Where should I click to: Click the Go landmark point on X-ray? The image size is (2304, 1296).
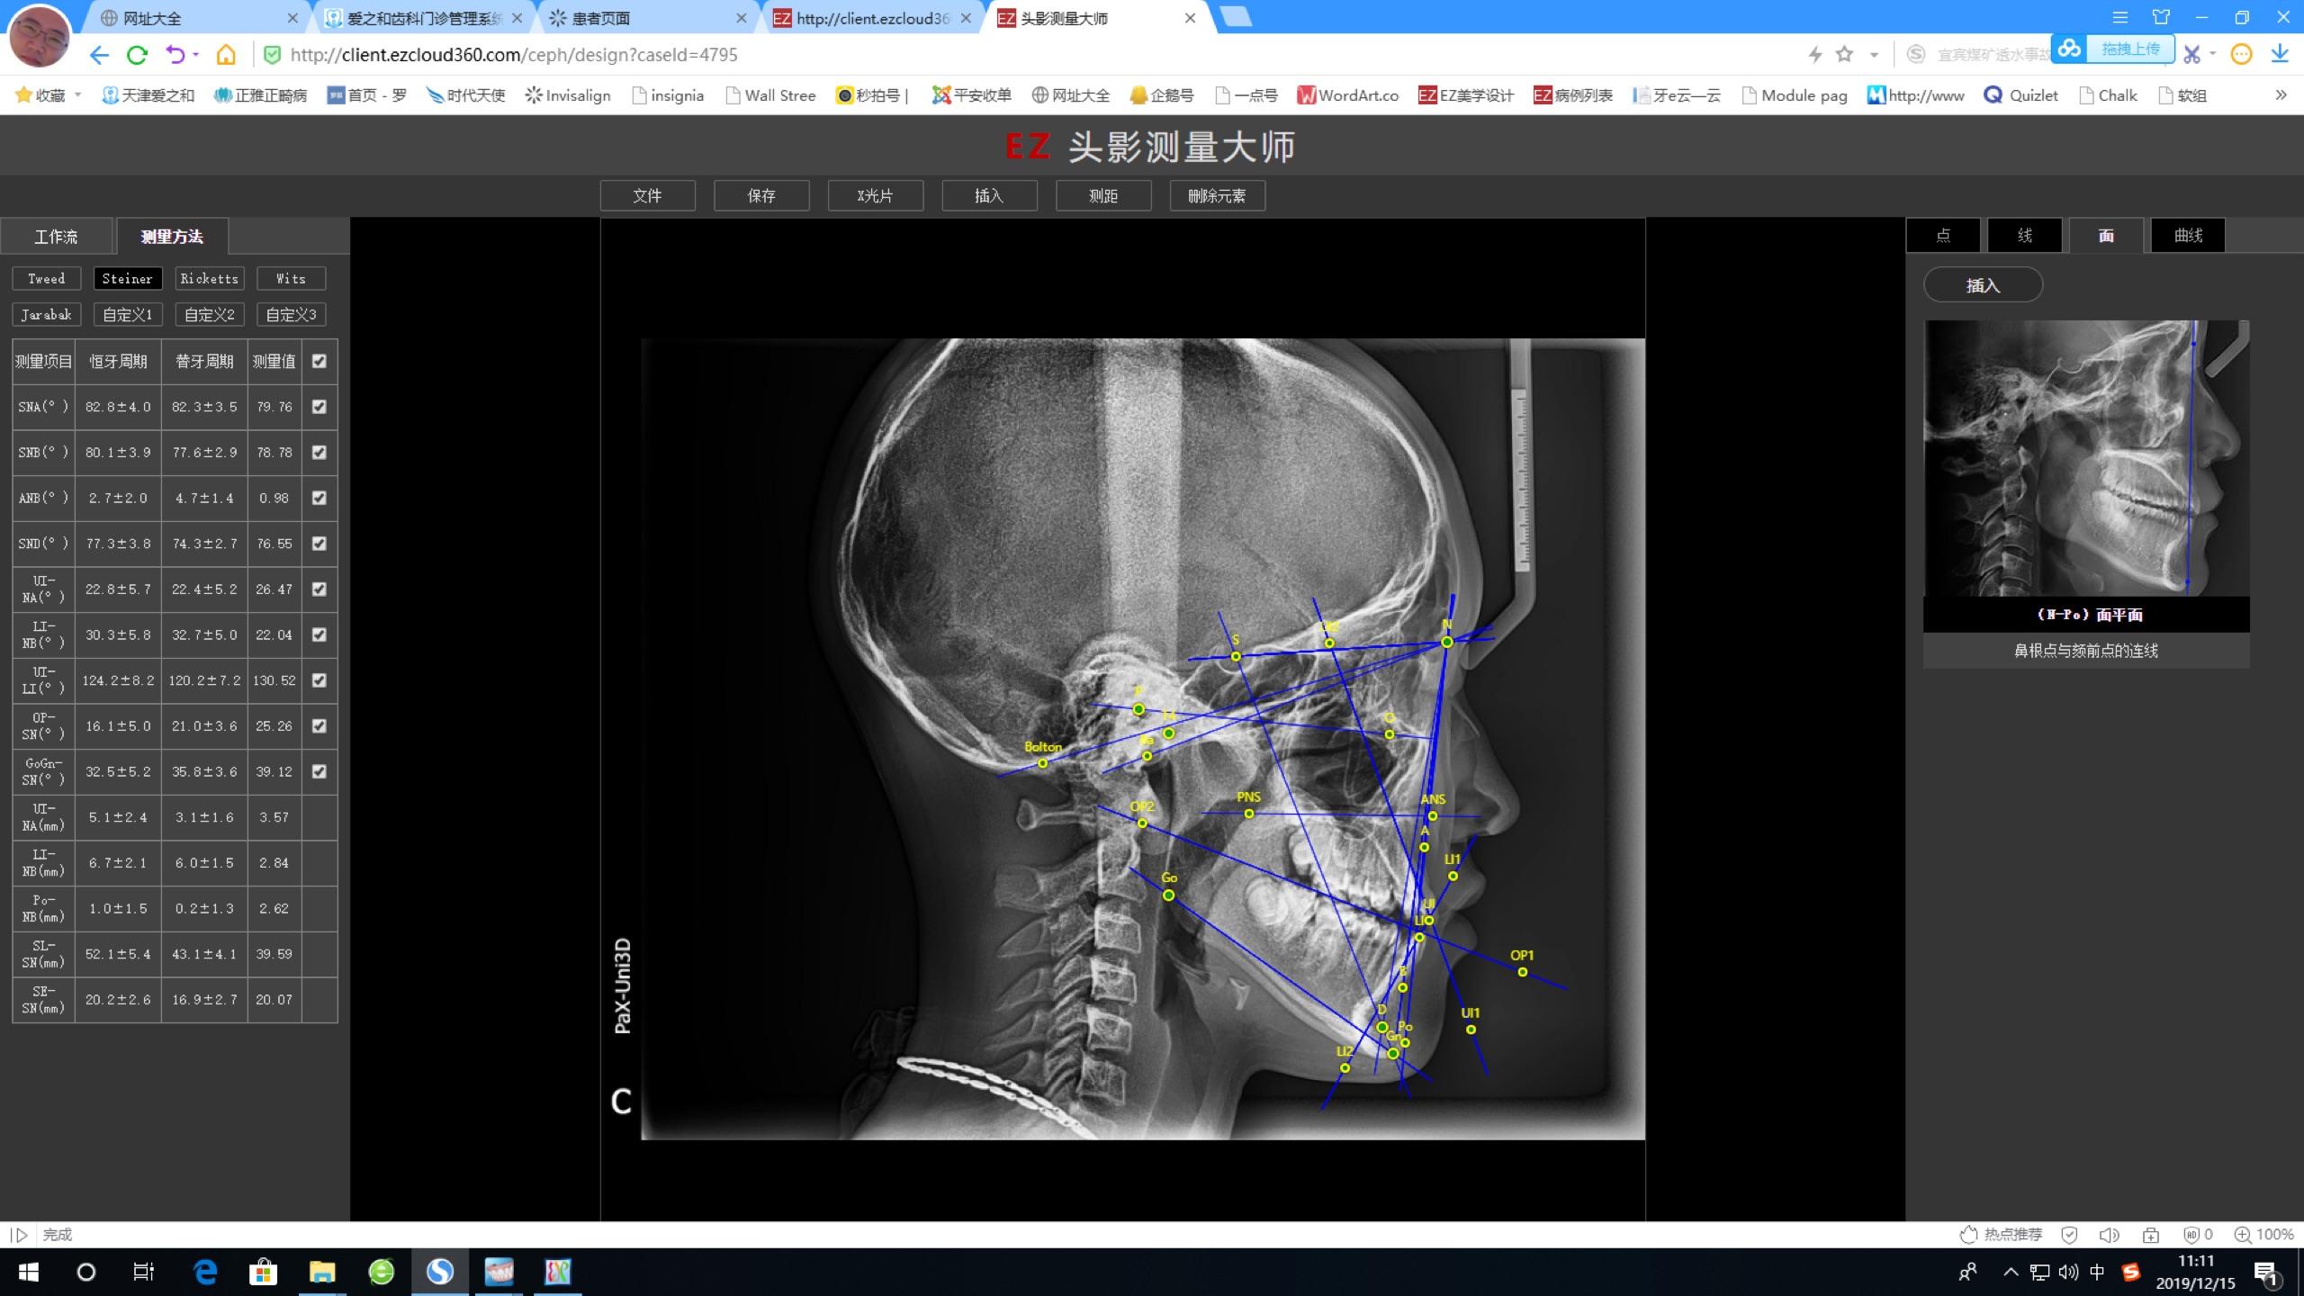1168,895
